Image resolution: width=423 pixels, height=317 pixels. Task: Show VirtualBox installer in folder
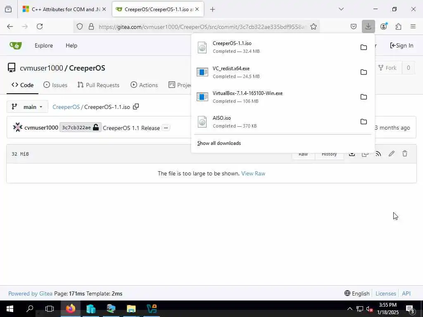click(x=364, y=97)
